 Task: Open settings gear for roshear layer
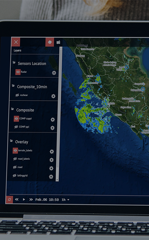[53, 96]
